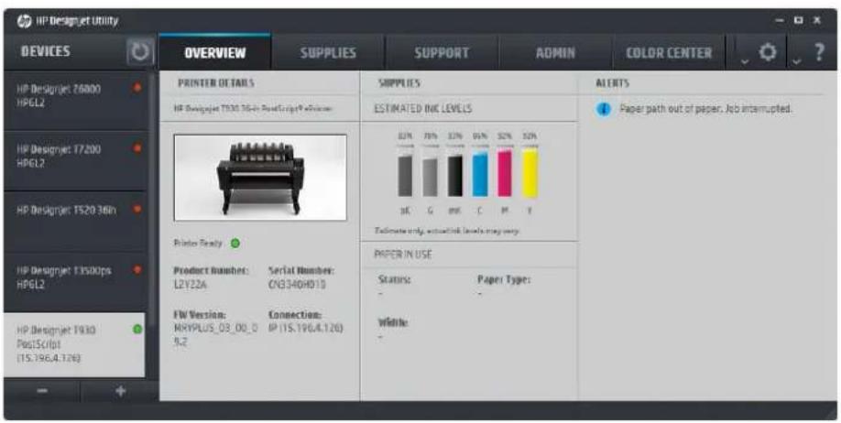The image size is (841, 423).
Task: Click the magenta M ink bar
Action: 505,174
